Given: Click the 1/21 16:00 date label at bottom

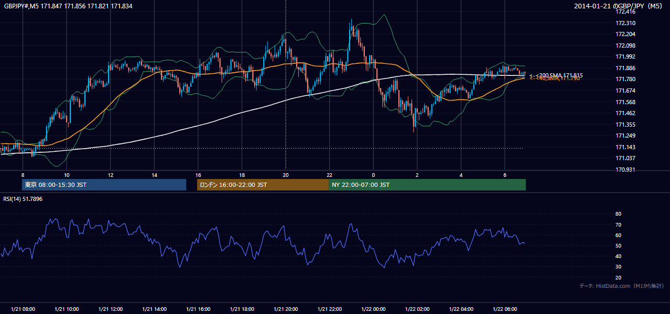Looking at the screenshot, I should [x=198, y=309].
